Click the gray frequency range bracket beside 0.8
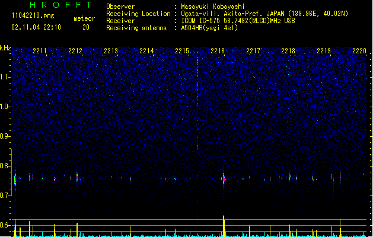 (x=12, y=172)
